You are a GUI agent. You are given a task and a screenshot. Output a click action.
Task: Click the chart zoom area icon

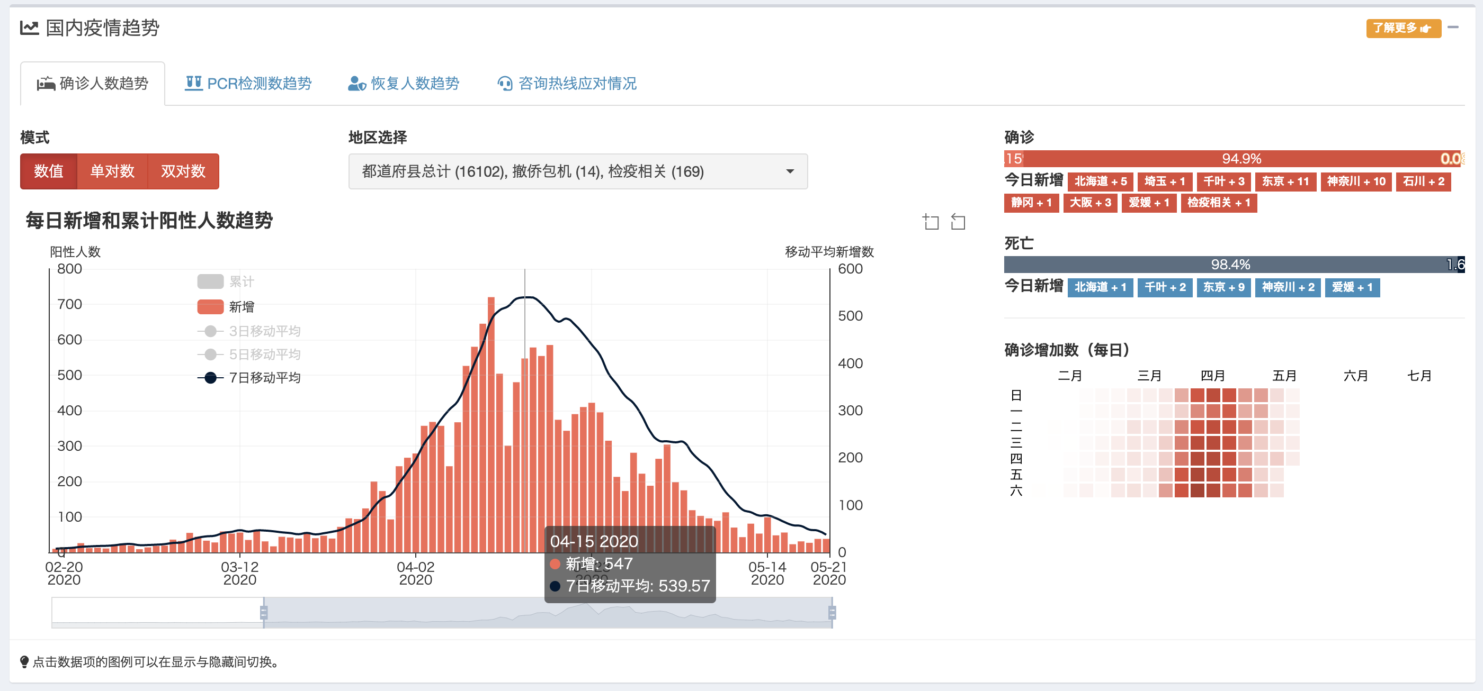(931, 222)
